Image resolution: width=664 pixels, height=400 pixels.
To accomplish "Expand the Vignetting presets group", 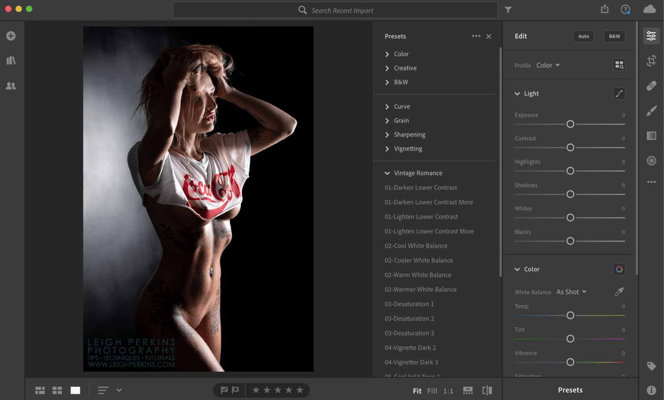I will pos(403,149).
